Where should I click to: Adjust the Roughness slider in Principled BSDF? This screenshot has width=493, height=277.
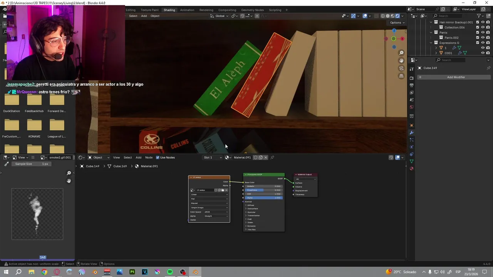(264, 190)
